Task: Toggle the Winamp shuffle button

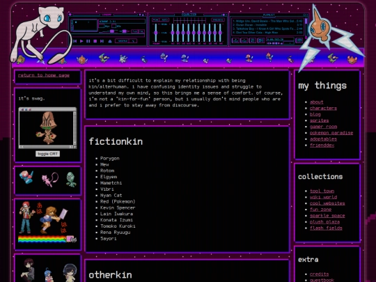Action: (123, 41)
